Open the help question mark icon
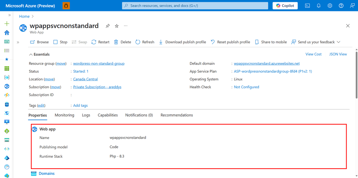The width and height of the screenshot is (358, 178). [x=341, y=6]
